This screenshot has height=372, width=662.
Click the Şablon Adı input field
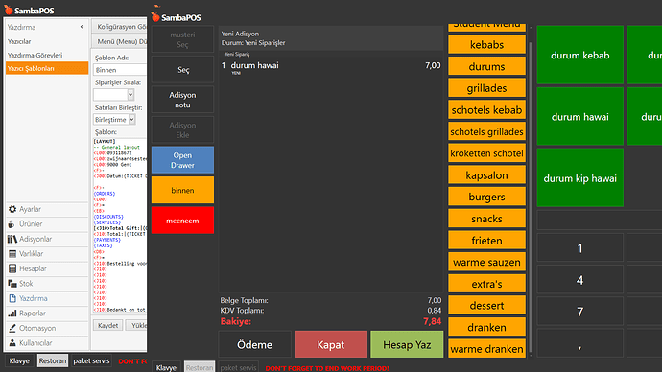coord(120,70)
